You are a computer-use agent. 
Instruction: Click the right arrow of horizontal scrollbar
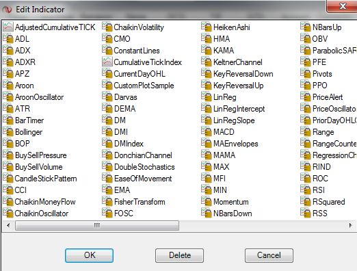(350, 225)
